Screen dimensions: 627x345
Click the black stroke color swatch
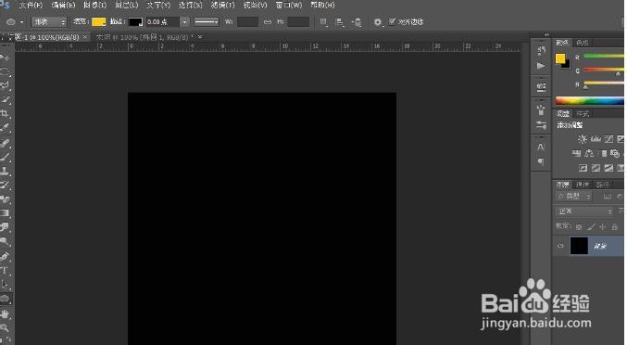[x=135, y=22]
